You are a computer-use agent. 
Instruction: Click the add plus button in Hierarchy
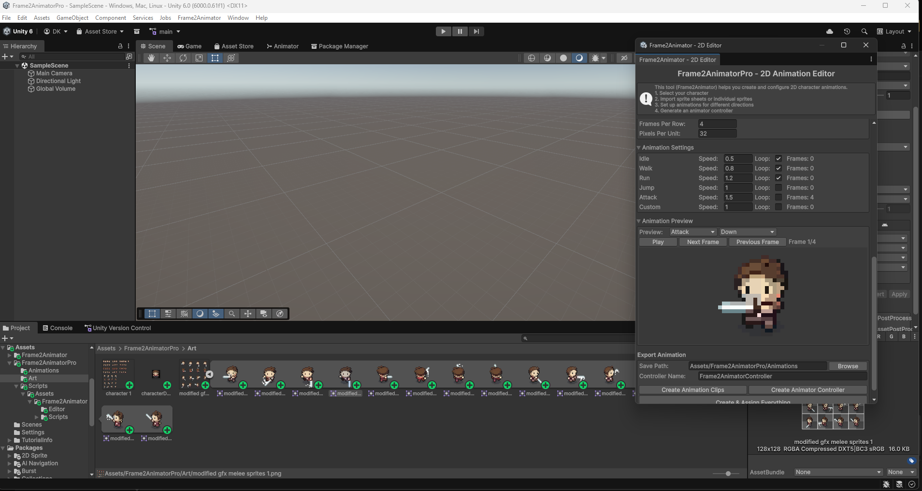point(7,57)
